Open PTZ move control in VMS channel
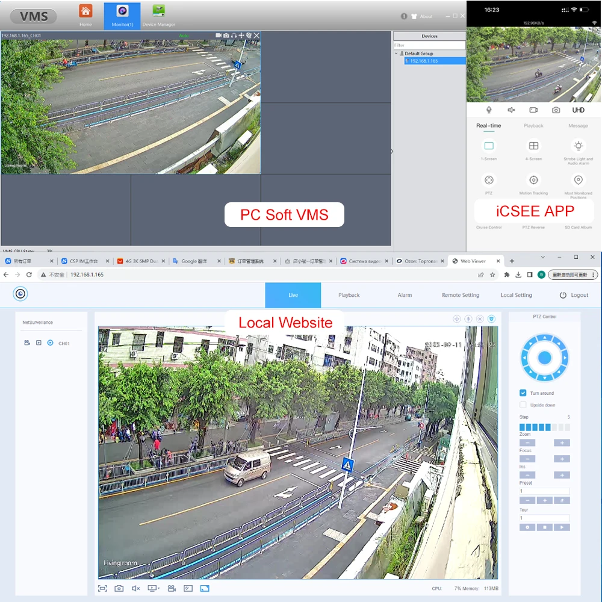This screenshot has width=602, height=602. (x=241, y=36)
